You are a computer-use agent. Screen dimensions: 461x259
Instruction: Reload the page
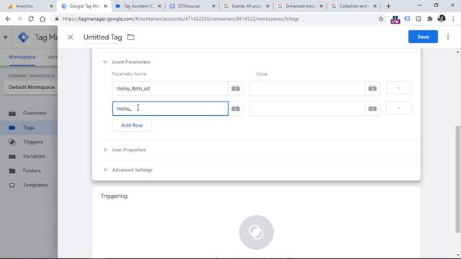point(31,19)
